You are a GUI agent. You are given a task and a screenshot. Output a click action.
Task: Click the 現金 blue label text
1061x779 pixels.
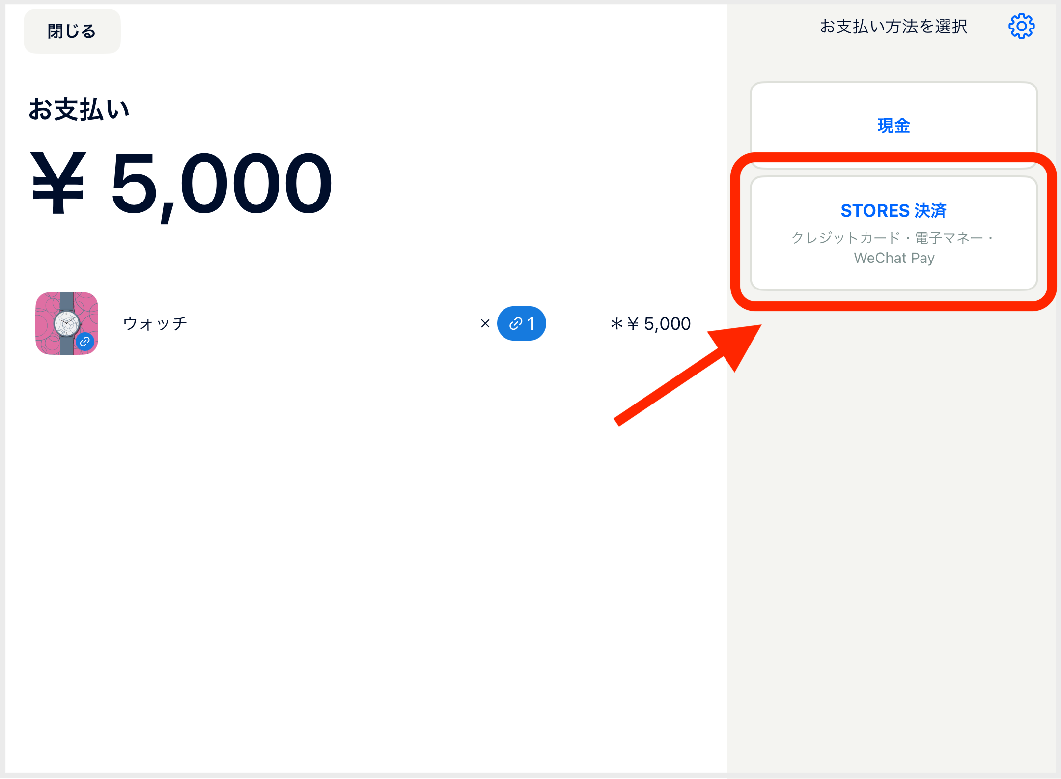893,125
